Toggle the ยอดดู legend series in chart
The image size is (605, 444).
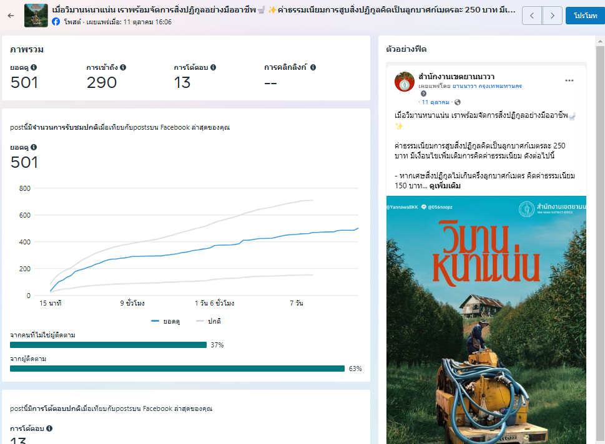pos(165,321)
